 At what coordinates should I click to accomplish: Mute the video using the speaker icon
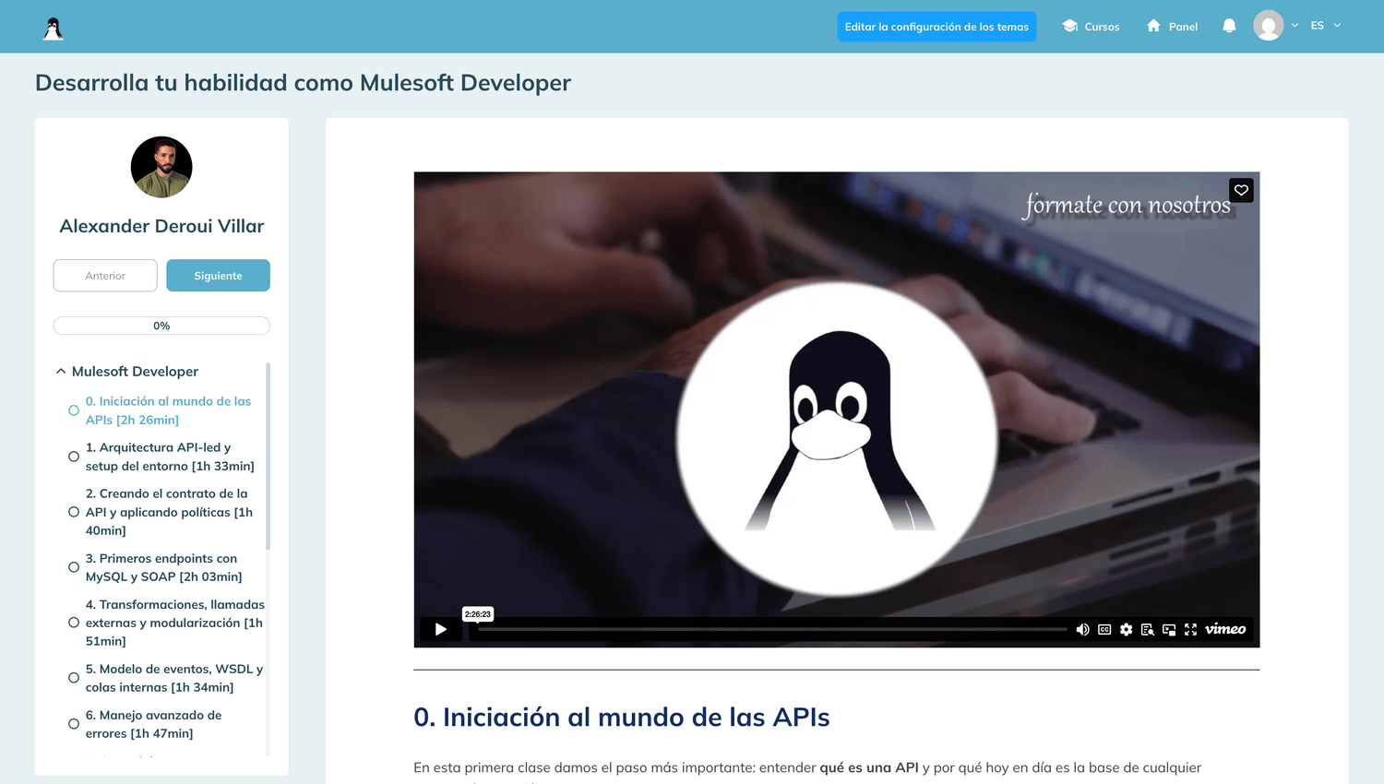(x=1082, y=629)
